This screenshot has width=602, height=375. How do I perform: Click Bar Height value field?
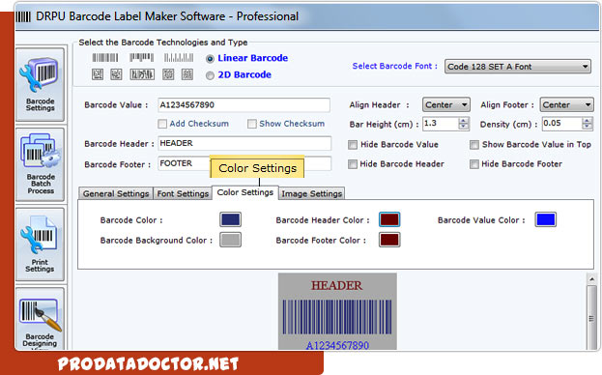click(441, 124)
